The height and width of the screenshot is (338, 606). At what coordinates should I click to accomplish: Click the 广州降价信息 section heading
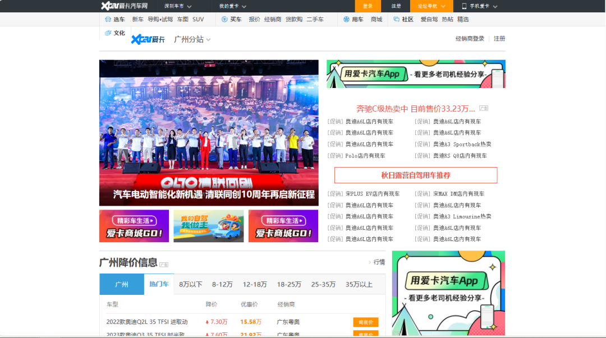point(128,263)
